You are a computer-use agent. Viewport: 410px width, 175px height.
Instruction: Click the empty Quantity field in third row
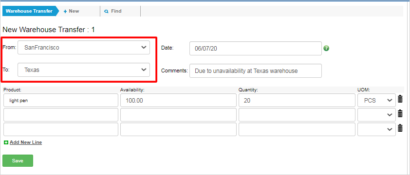pos(297,129)
